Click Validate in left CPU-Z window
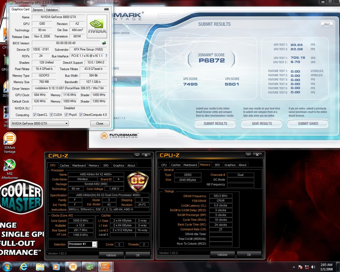Viewport: 340px width, 272px height. (111, 255)
